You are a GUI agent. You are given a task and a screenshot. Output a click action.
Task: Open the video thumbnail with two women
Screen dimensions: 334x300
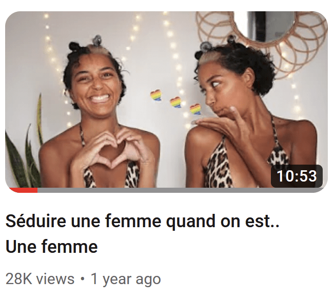[166, 102]
